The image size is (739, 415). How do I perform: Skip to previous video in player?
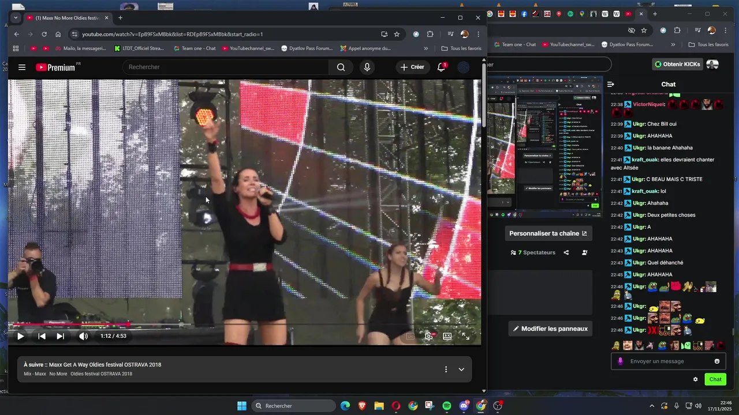coord(42,336)
